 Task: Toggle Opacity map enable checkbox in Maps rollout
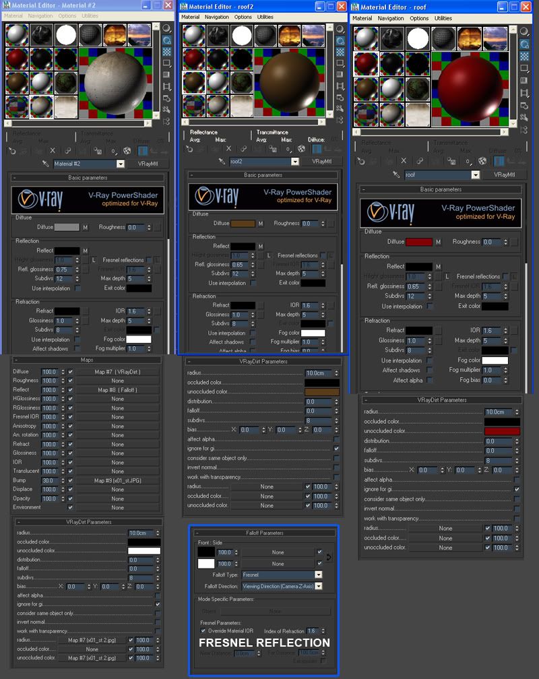(71, 498)
